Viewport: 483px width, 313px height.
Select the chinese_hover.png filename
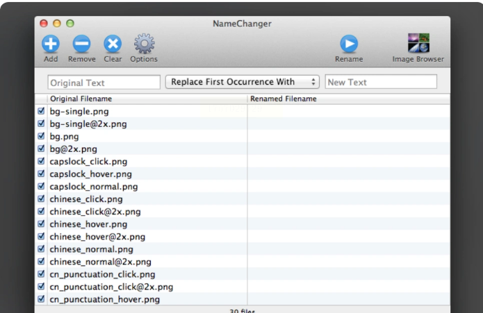(88, 224)
